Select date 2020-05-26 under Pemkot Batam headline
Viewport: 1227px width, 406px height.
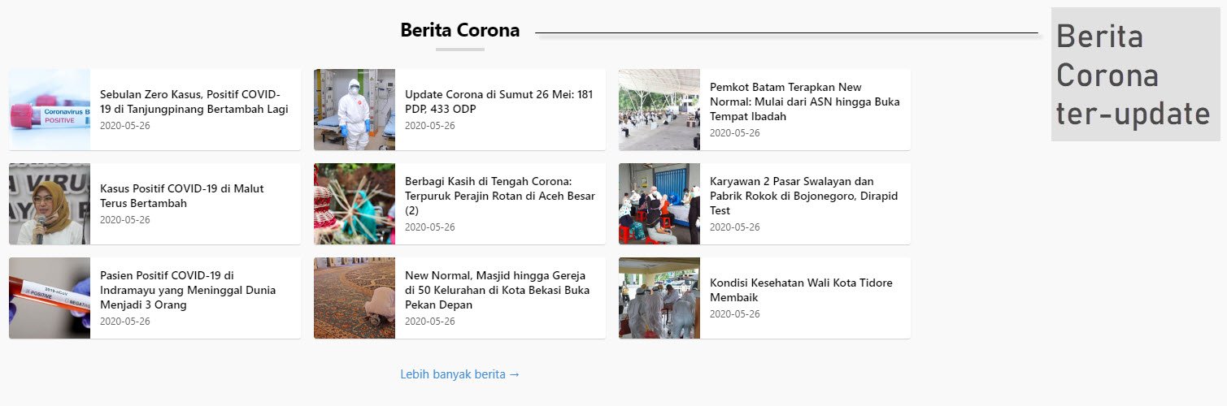pyautogui.click(x=735, y=132)
